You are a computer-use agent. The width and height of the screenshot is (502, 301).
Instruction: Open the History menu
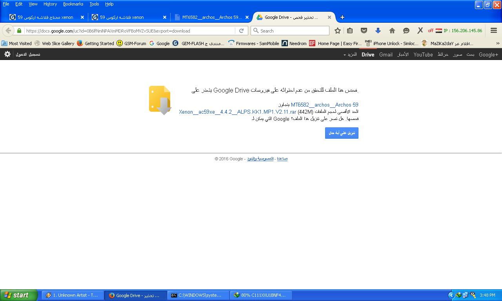(x=50, y=4)
